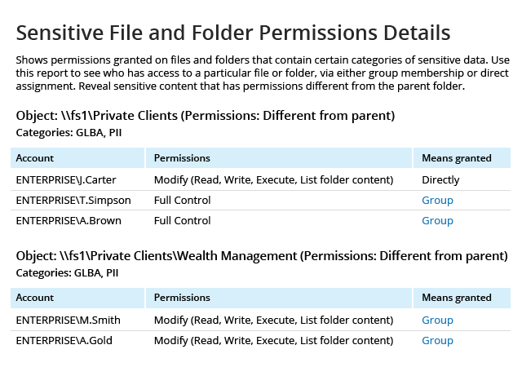The width and height of the screenshot is (522, 367).
Task: Select Full Control permission for A.Brown
Action: pyautogui.click(x=182, y=220)
